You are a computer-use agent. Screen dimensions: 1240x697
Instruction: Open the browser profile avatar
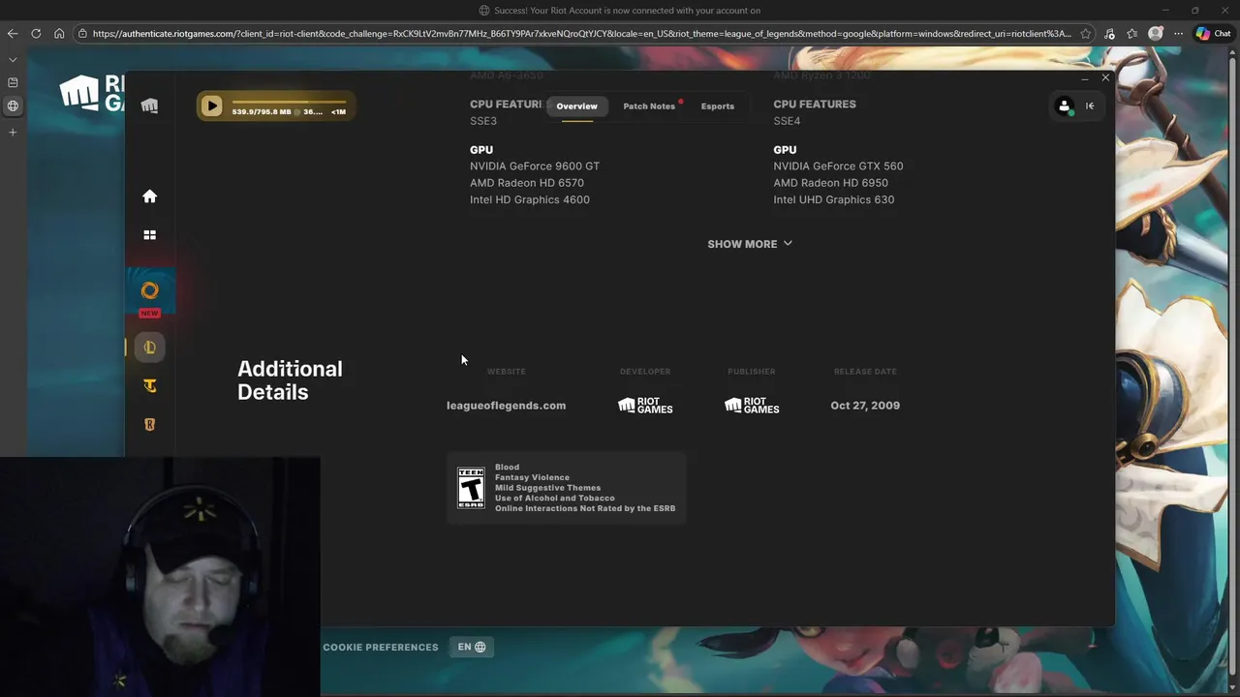click(1155, 34)
